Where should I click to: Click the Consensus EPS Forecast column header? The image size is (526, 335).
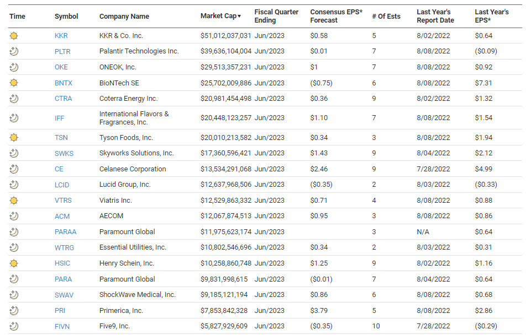[336, 16]
